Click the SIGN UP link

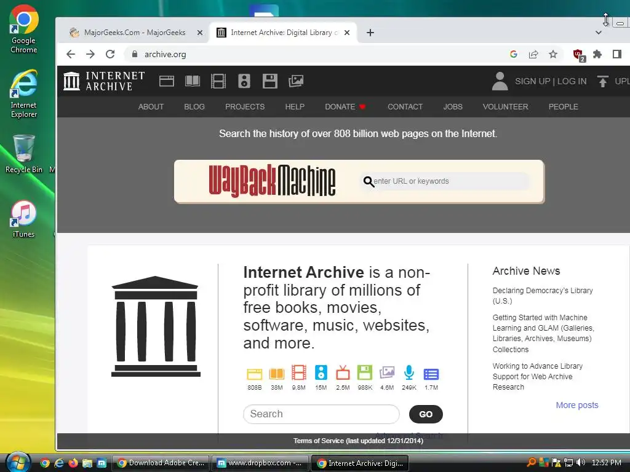[x=532, y=81]
